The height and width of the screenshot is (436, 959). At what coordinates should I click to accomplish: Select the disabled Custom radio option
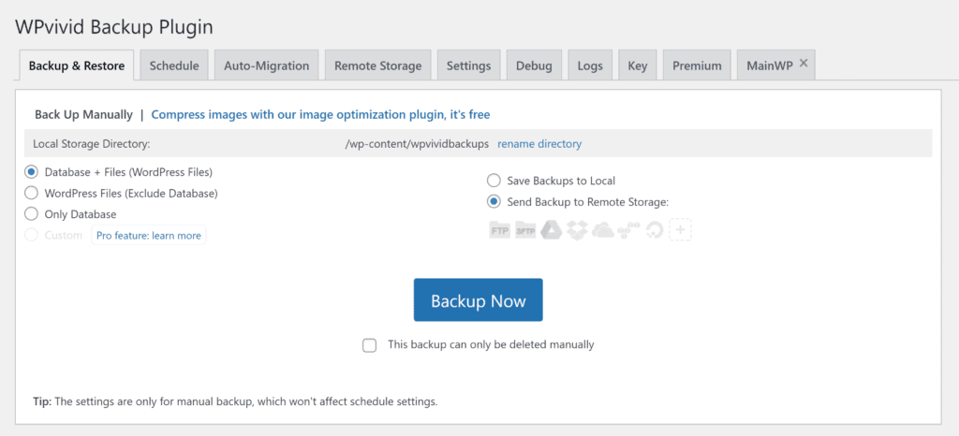pos(31,235)
